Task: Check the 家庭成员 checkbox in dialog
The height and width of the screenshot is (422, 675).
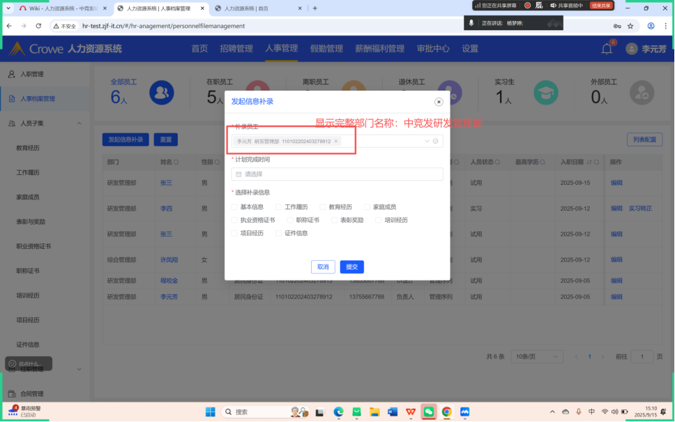Action: click(367, 207)
